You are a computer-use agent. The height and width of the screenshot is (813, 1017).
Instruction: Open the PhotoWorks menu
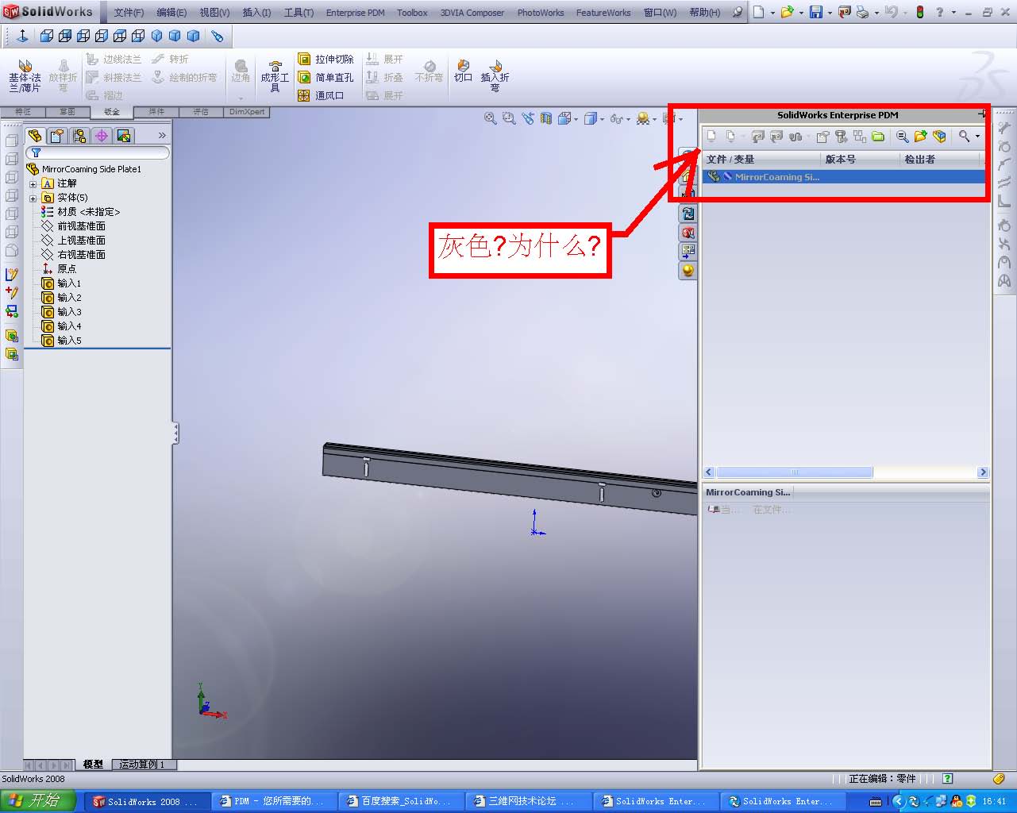[541, 13]
